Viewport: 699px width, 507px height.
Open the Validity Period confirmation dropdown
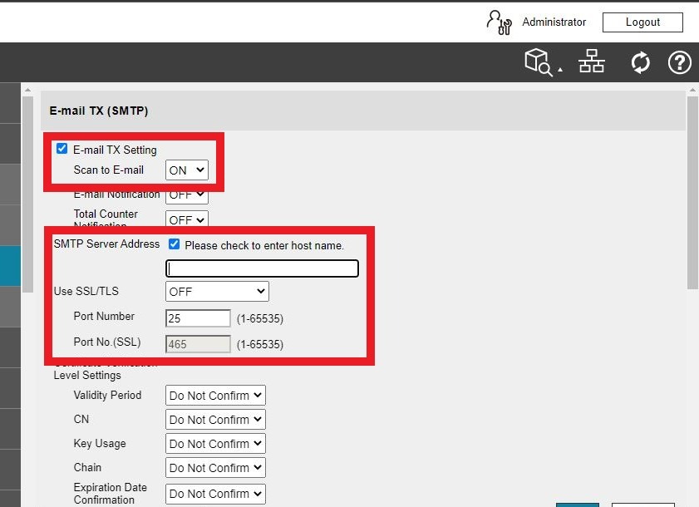214,395
